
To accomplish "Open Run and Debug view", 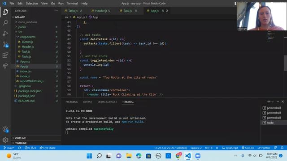I will click(x=5, y=34).
